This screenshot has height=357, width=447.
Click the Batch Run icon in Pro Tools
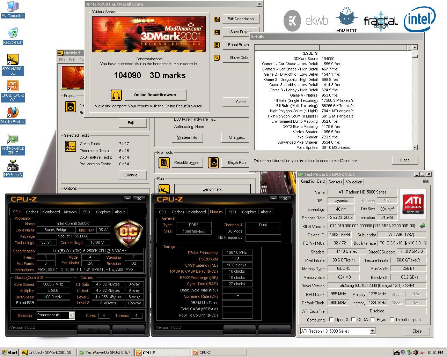point(213,162)
